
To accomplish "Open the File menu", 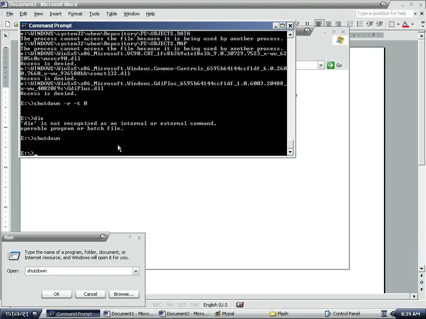I will [10, 14].
